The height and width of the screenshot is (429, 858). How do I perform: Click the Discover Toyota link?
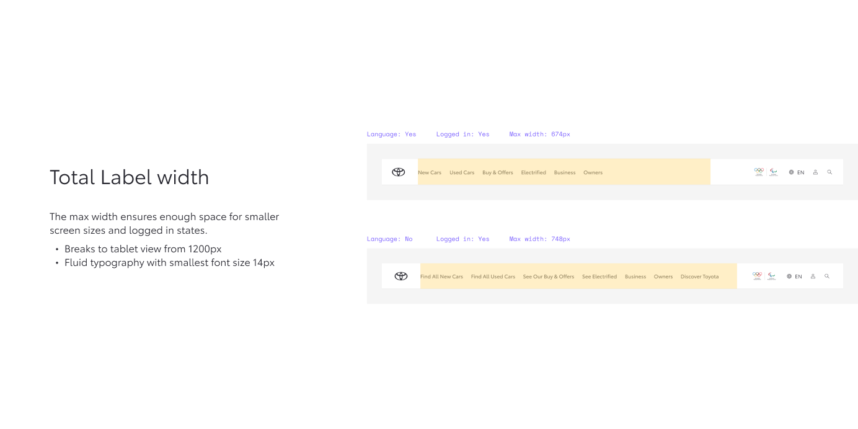point(699,276)
